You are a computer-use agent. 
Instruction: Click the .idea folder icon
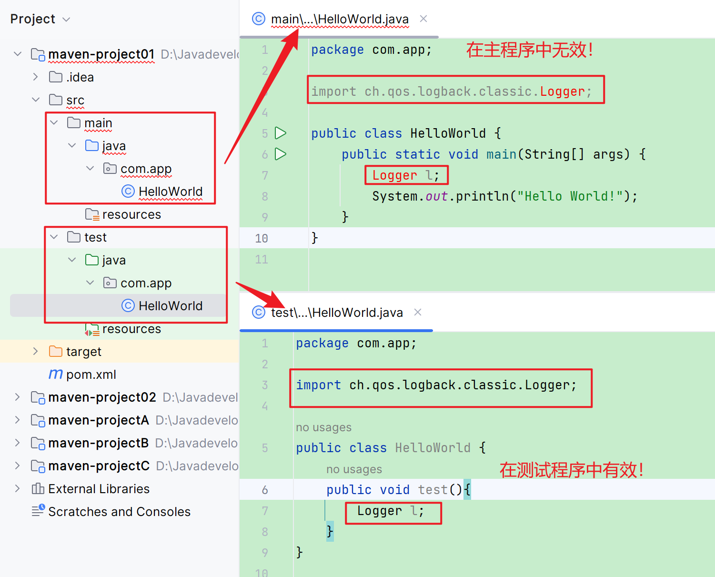[56, 77]
